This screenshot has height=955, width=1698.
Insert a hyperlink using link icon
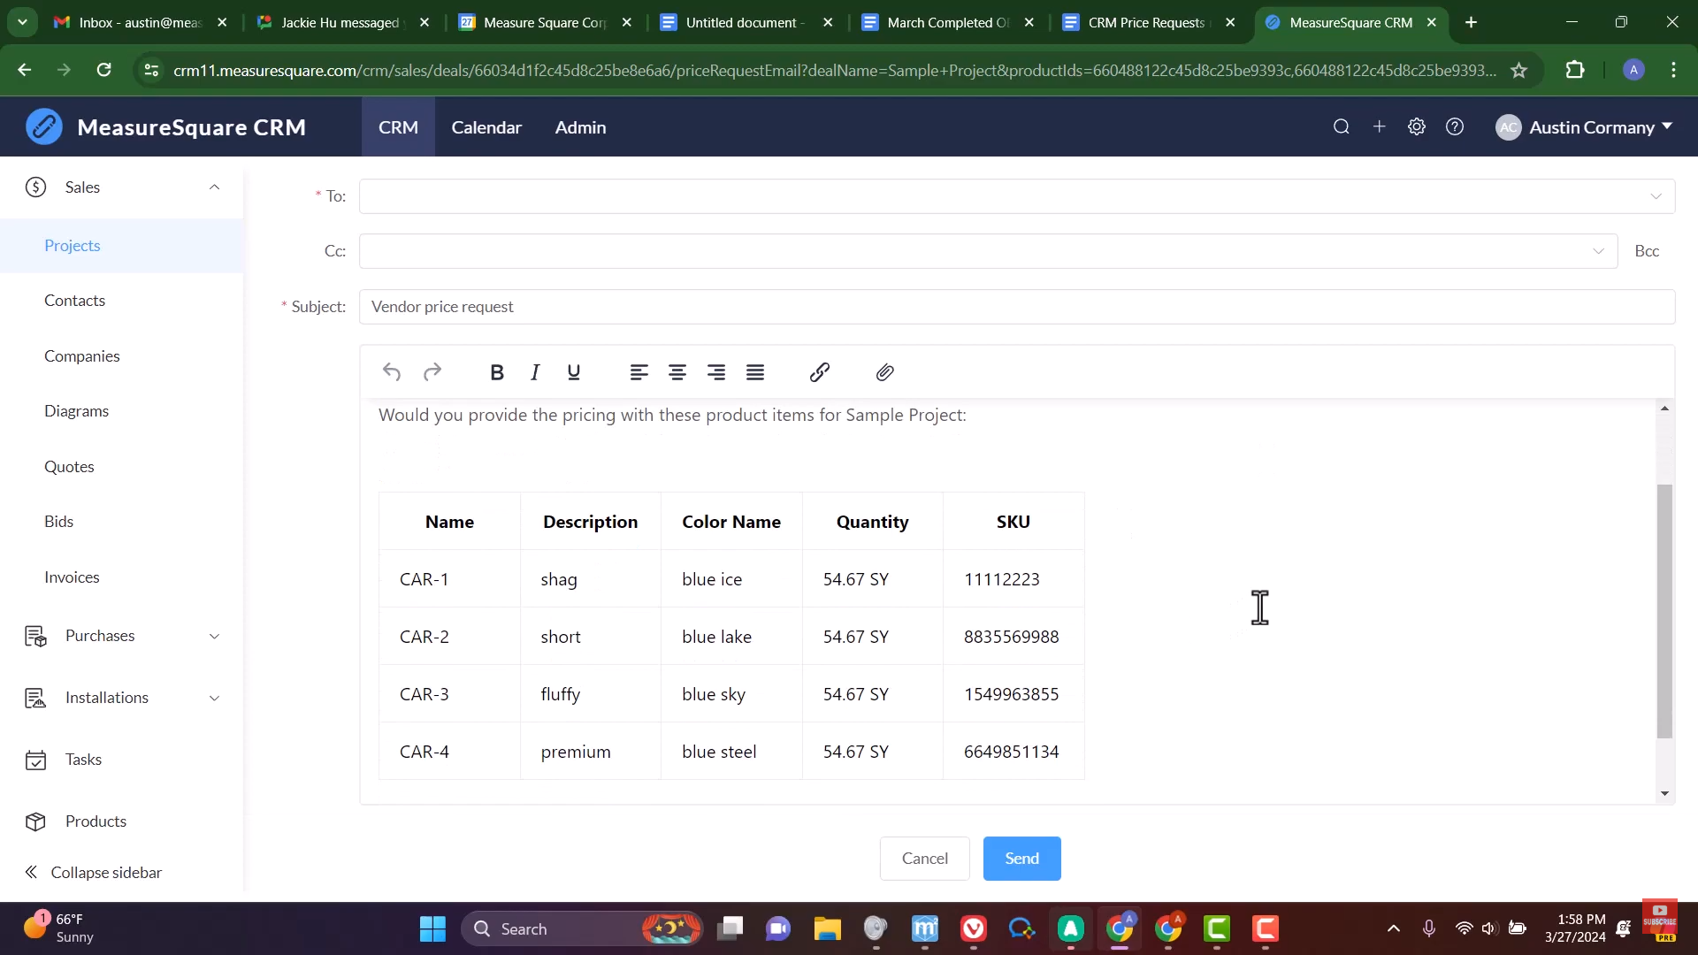click(819, 372)
